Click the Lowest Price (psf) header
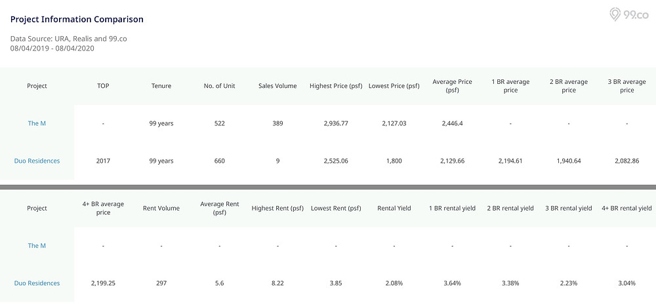This screenshot has width=656, height=307. [394, 86]
